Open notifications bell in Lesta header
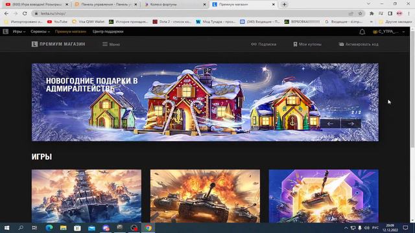The image size is (415, 233). [x=362, y=32]
